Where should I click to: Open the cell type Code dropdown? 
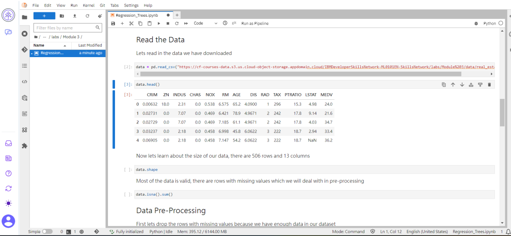coord(205,23)
